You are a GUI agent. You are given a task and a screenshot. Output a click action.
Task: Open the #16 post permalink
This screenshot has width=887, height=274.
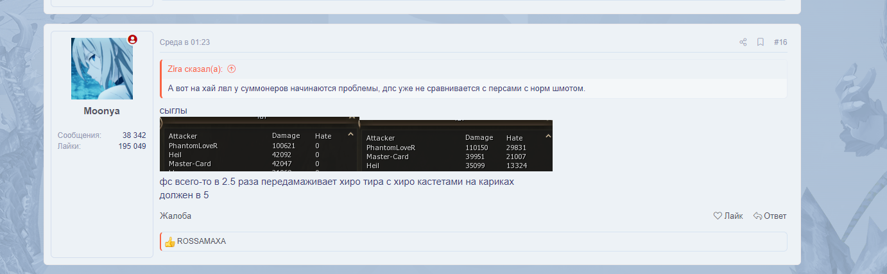[x=780, y=42]
